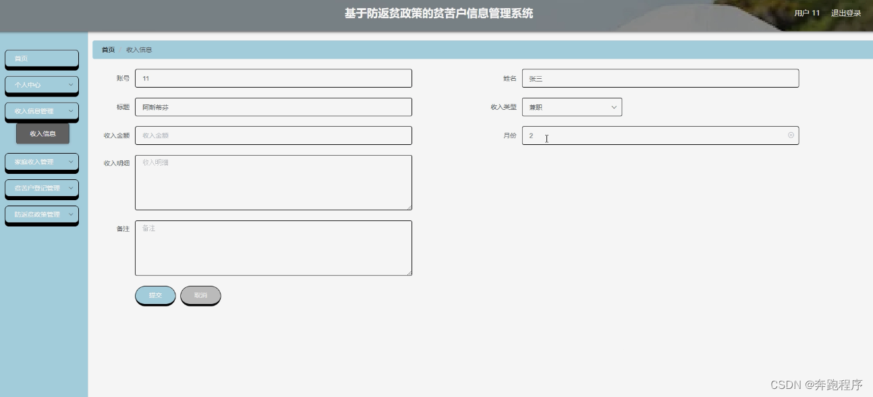Click the system title 贫苦户信息管理系统

pos(439,13)
